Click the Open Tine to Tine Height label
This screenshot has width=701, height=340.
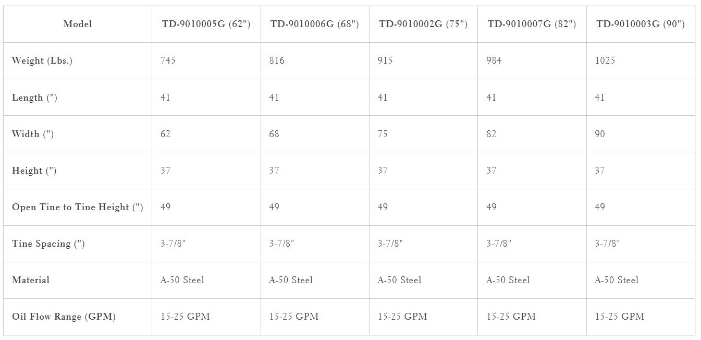77,207
